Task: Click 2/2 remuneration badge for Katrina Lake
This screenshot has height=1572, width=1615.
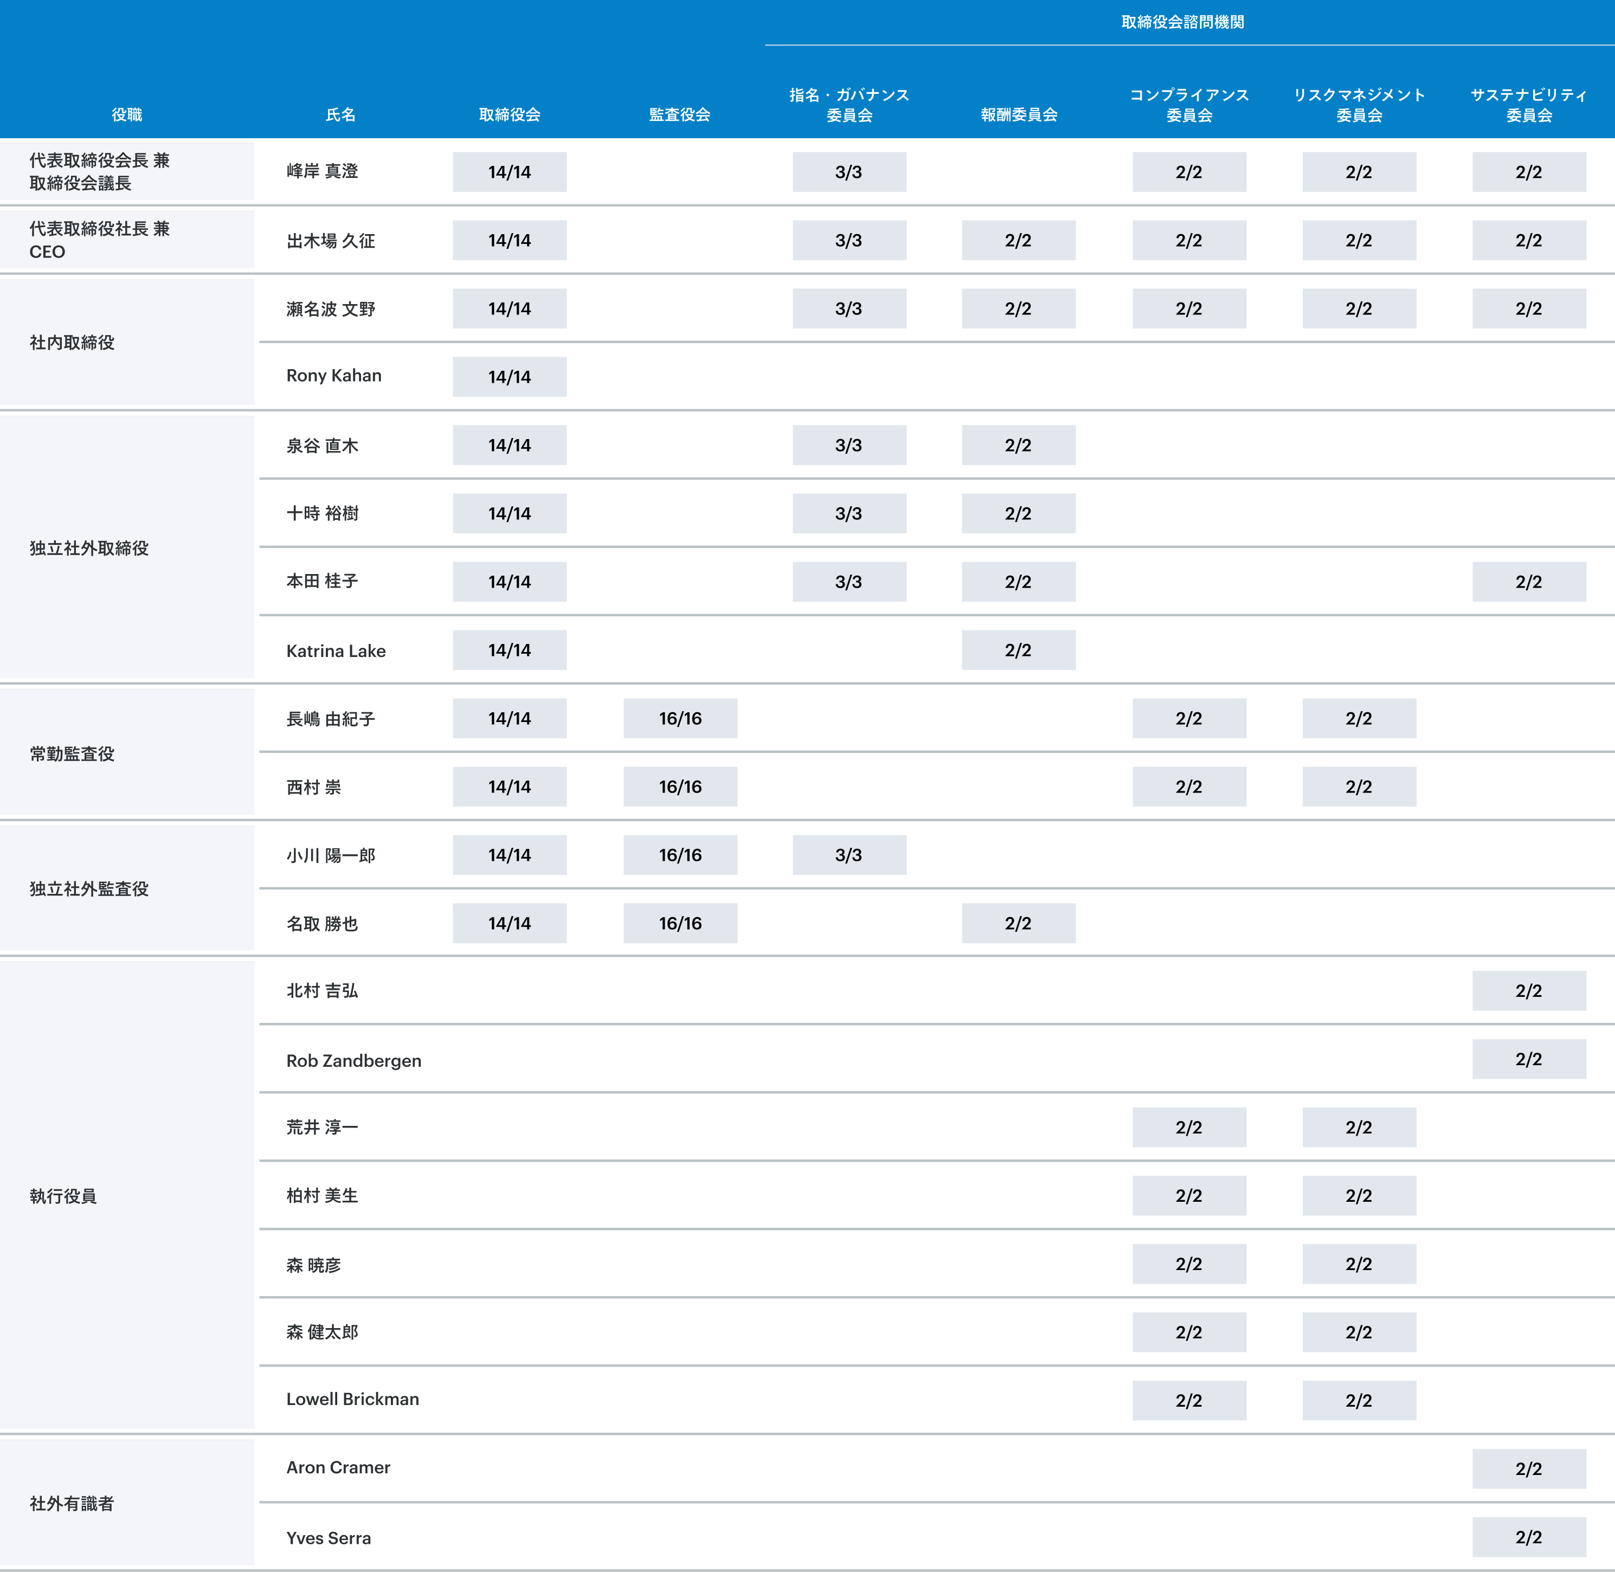Action: click(x=1018, y=650)
